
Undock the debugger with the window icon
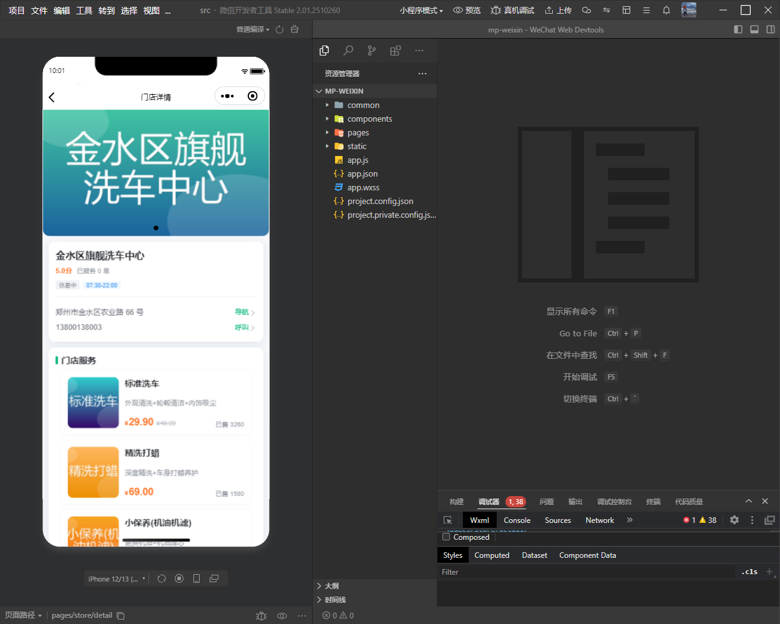pyautogui.click(x=769, y=520)
